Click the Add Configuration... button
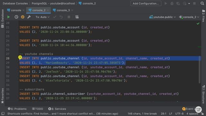Screen dimensions: 206x116 pos(146,4)
